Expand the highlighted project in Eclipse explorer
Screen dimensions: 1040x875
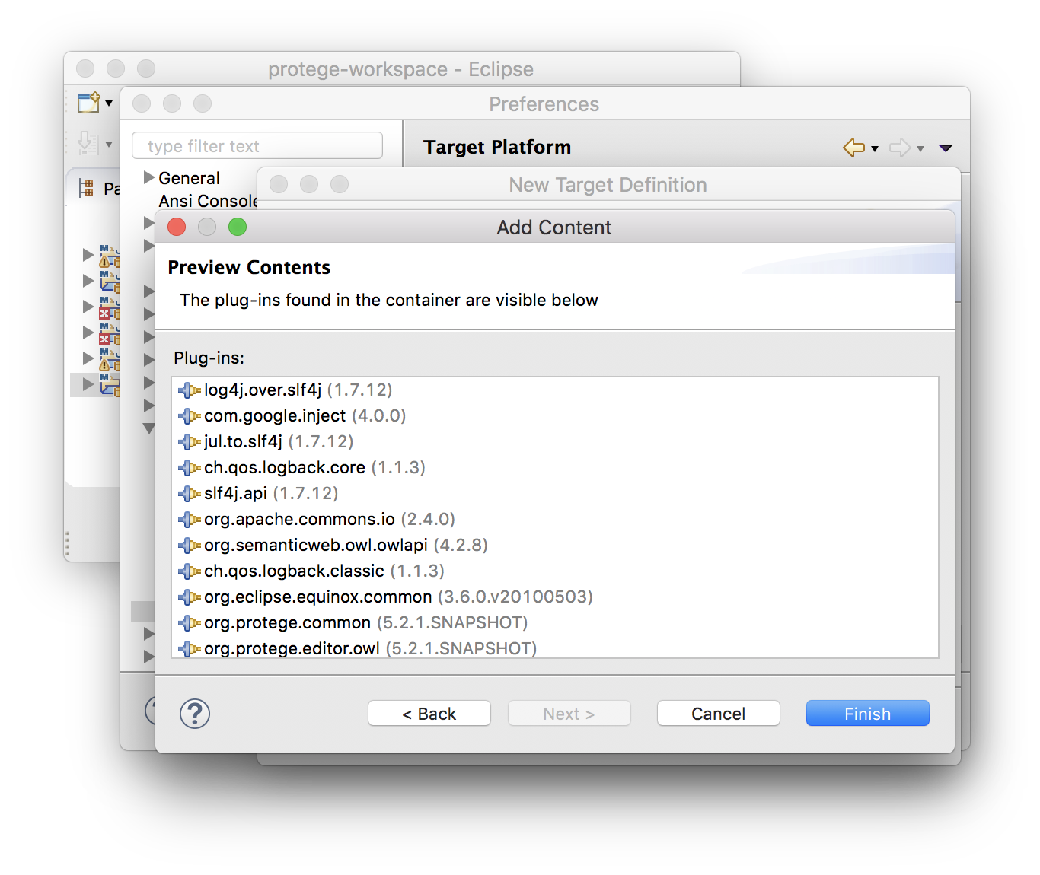[88, 384]
